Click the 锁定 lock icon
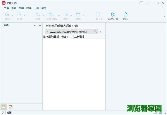 [125, 15]
